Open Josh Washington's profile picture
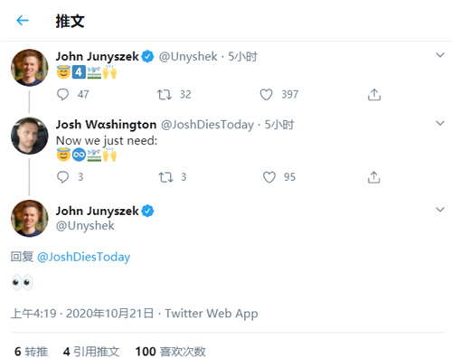 29,136
